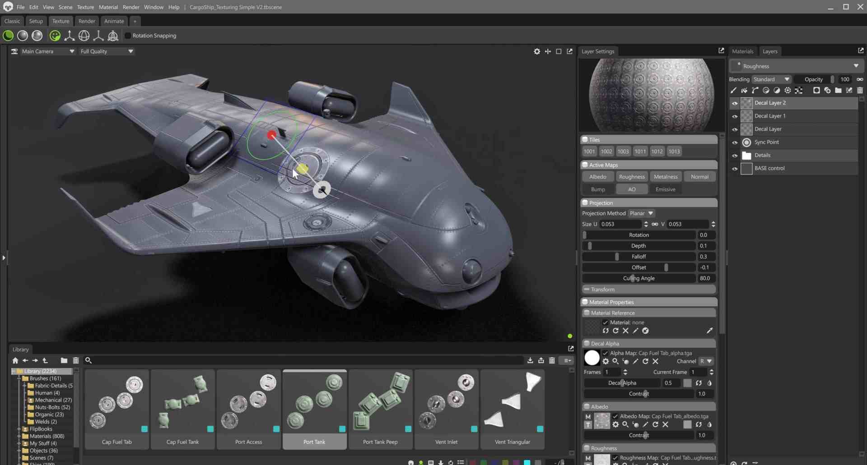Select the paint brush tool in Layers panel
The image size is (867, 465).
pos(733,90)
